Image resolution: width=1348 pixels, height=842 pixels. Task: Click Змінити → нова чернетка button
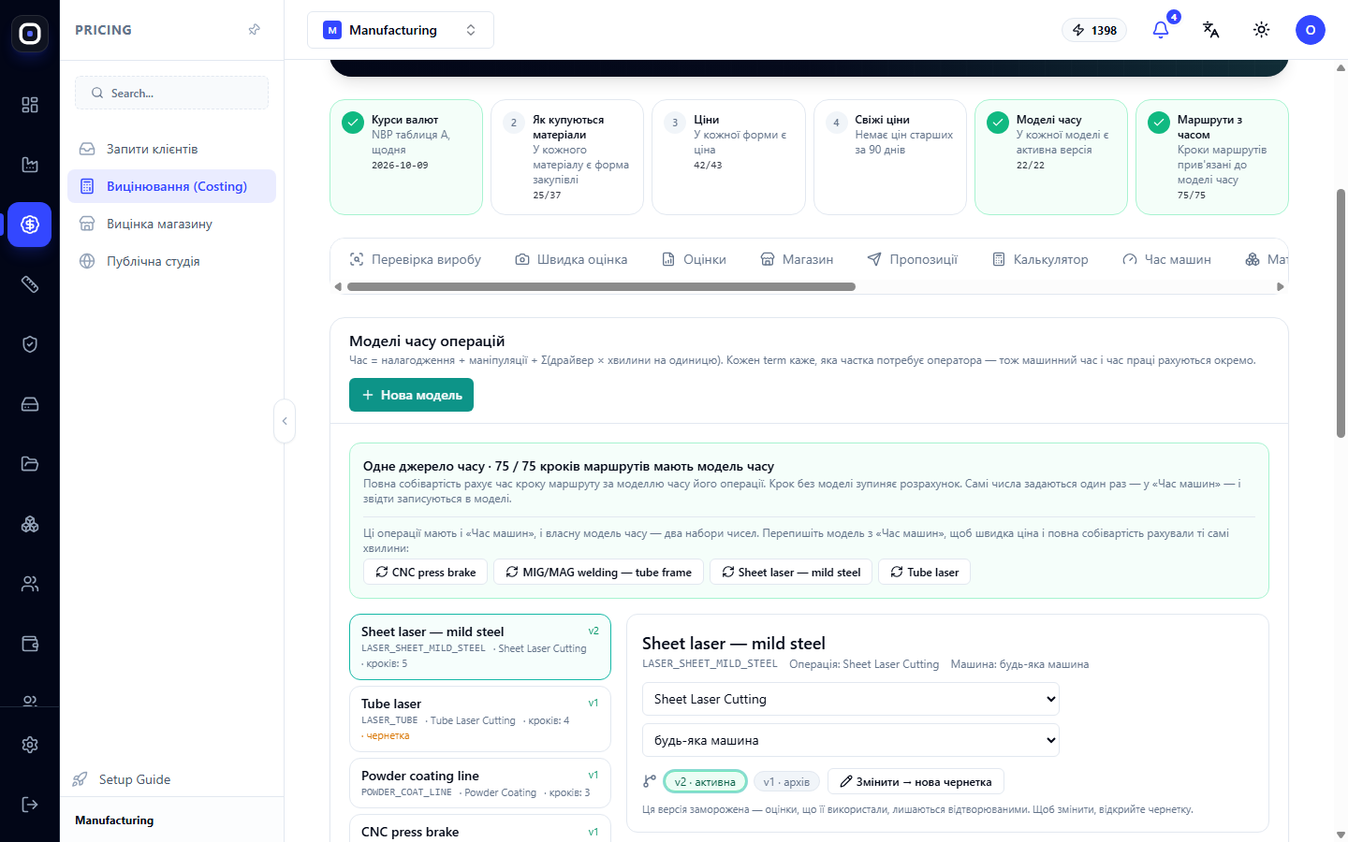(x=916, y=781)
